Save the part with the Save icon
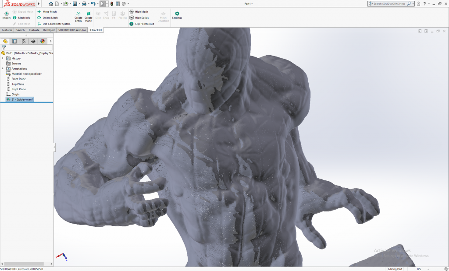 click(x=75, y=4)
